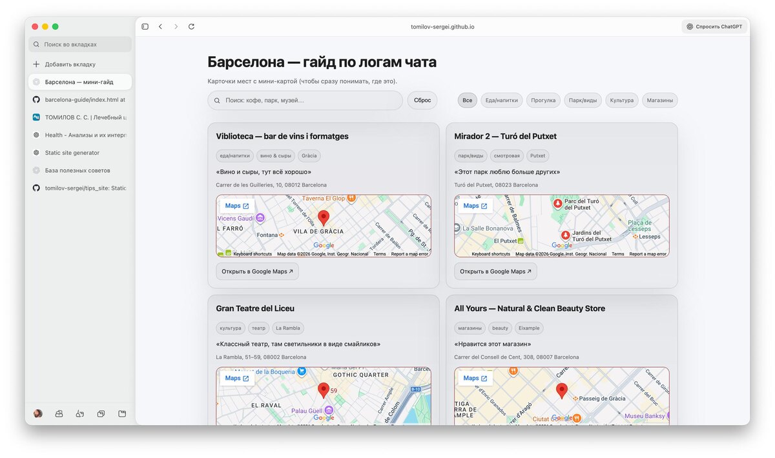775x458 pixels.
Task: Click Maps link on All Yours map
Action: (475, 378)
